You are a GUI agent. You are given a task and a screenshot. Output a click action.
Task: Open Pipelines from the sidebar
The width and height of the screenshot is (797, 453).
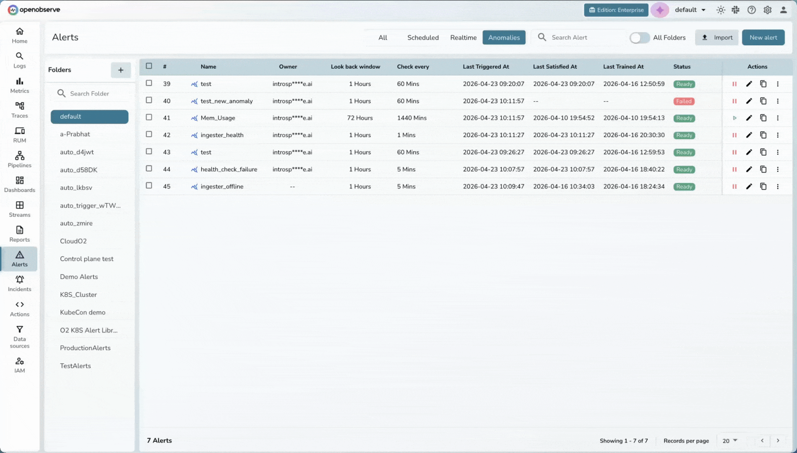19,159
